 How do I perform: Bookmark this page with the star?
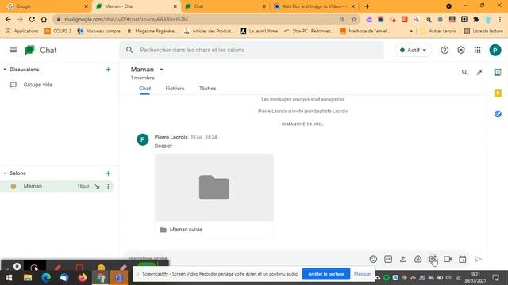[x=354, y=19]
